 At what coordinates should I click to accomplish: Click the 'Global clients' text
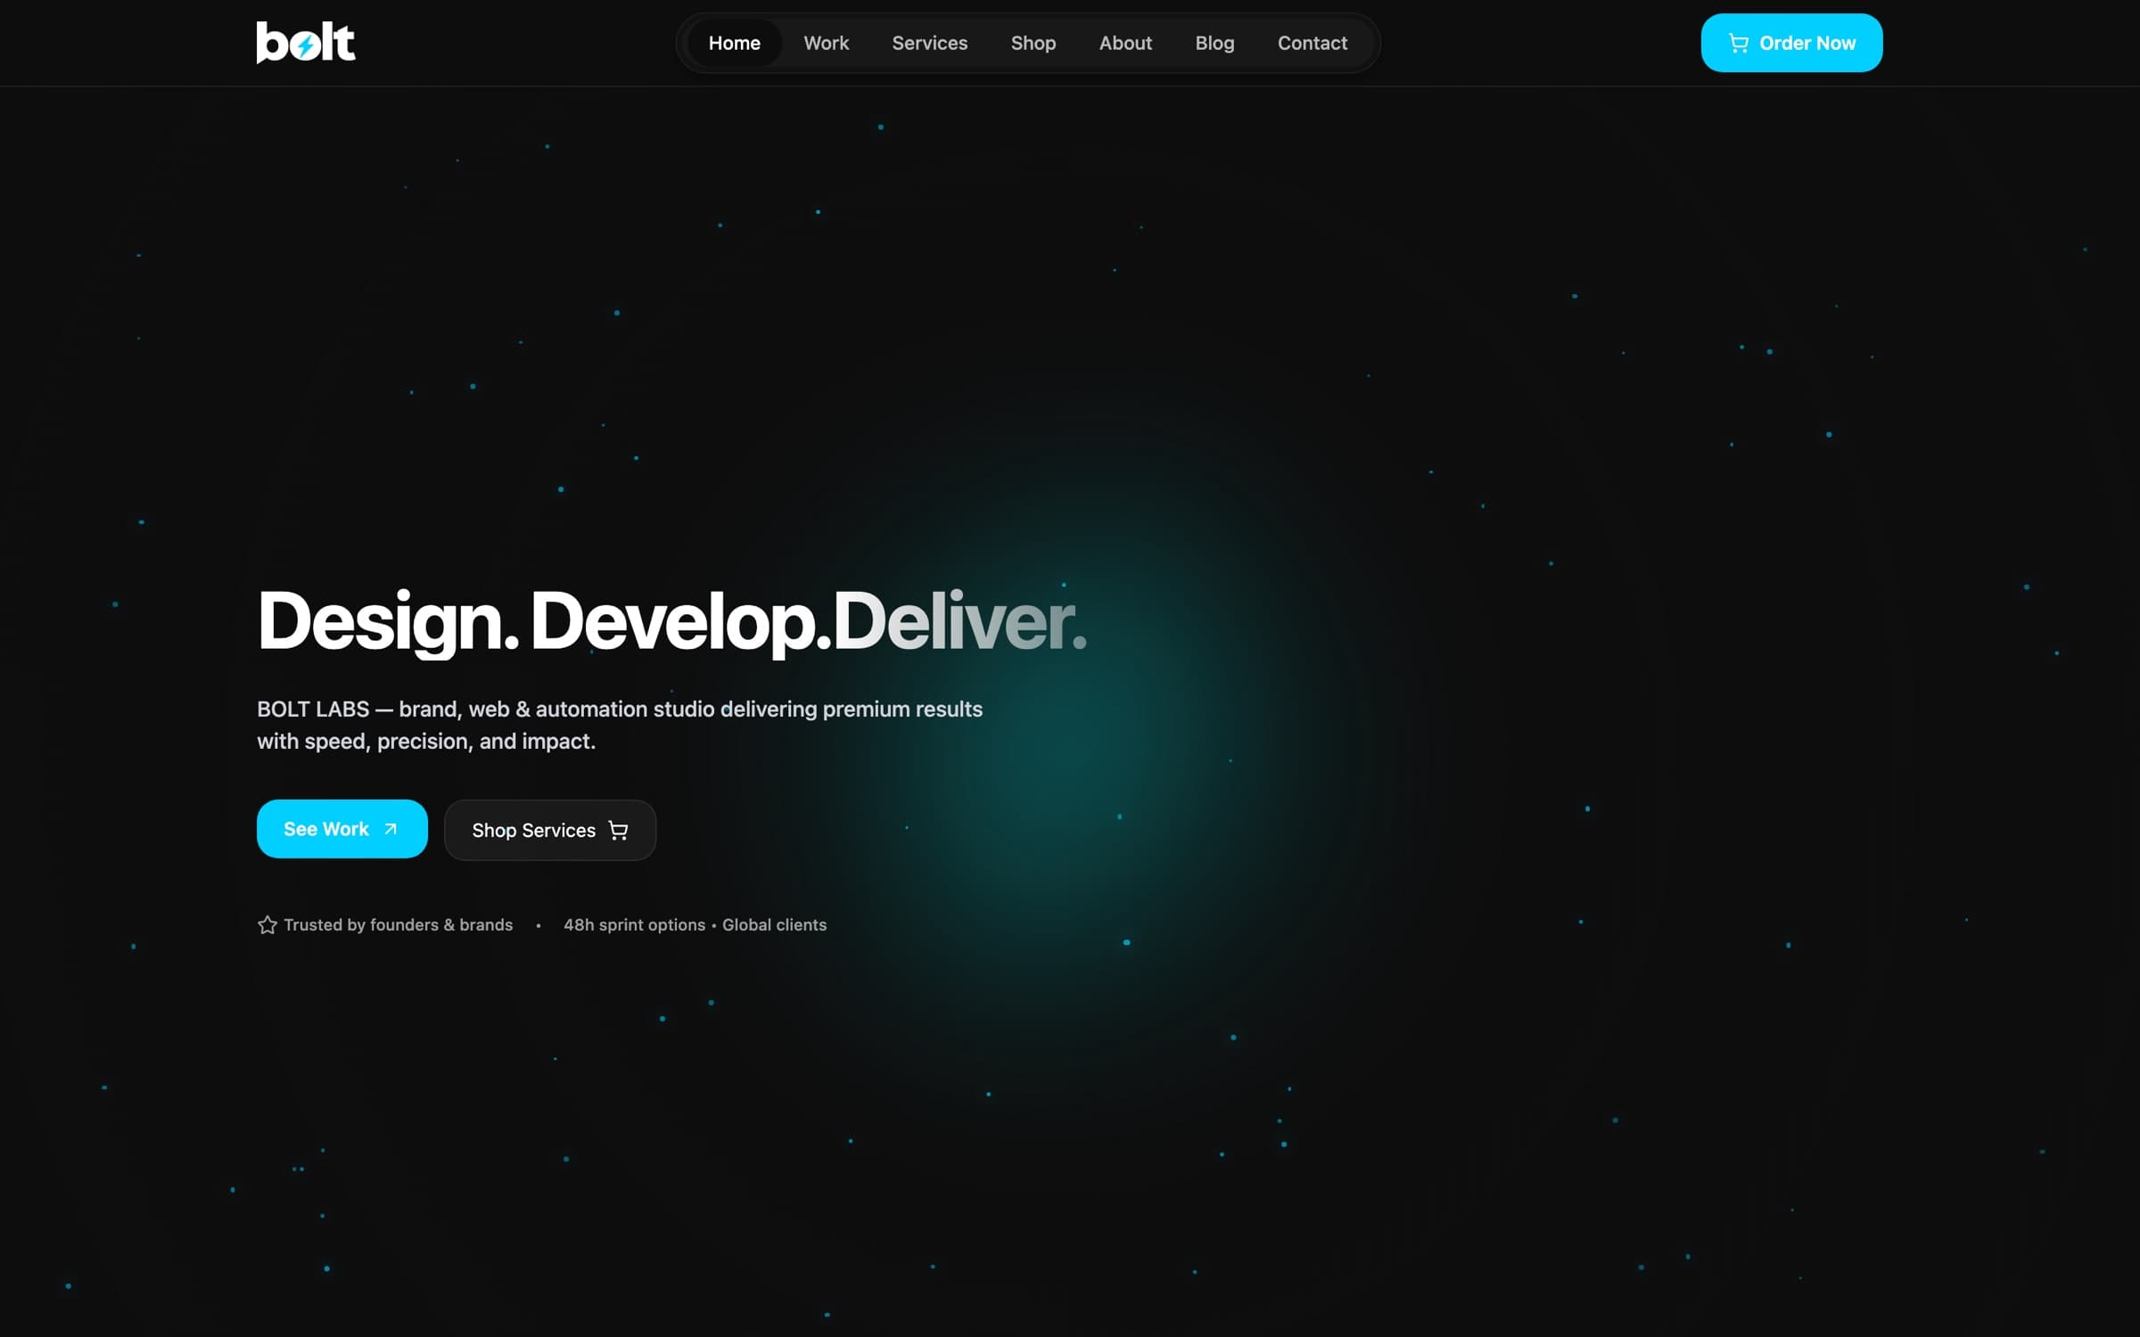pos(774,925)
